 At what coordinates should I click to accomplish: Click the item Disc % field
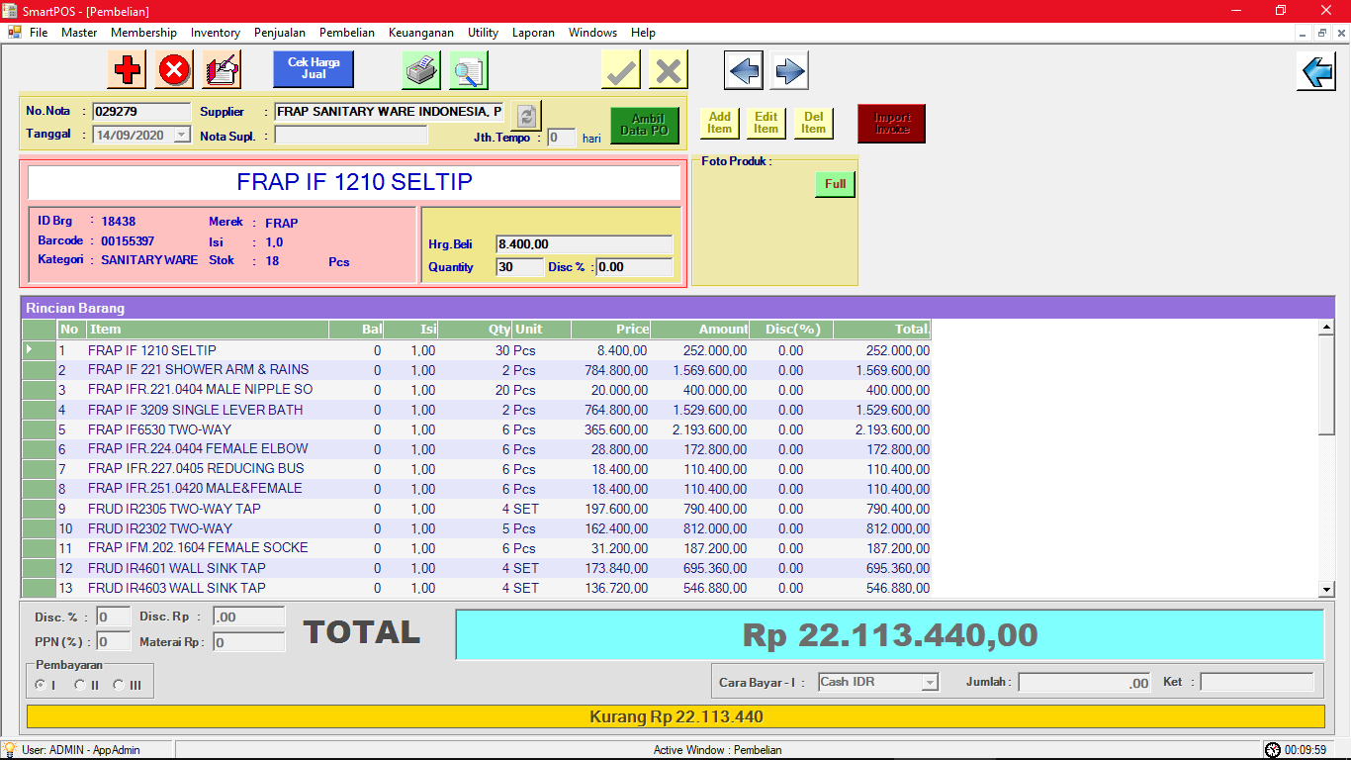point(634,267)
